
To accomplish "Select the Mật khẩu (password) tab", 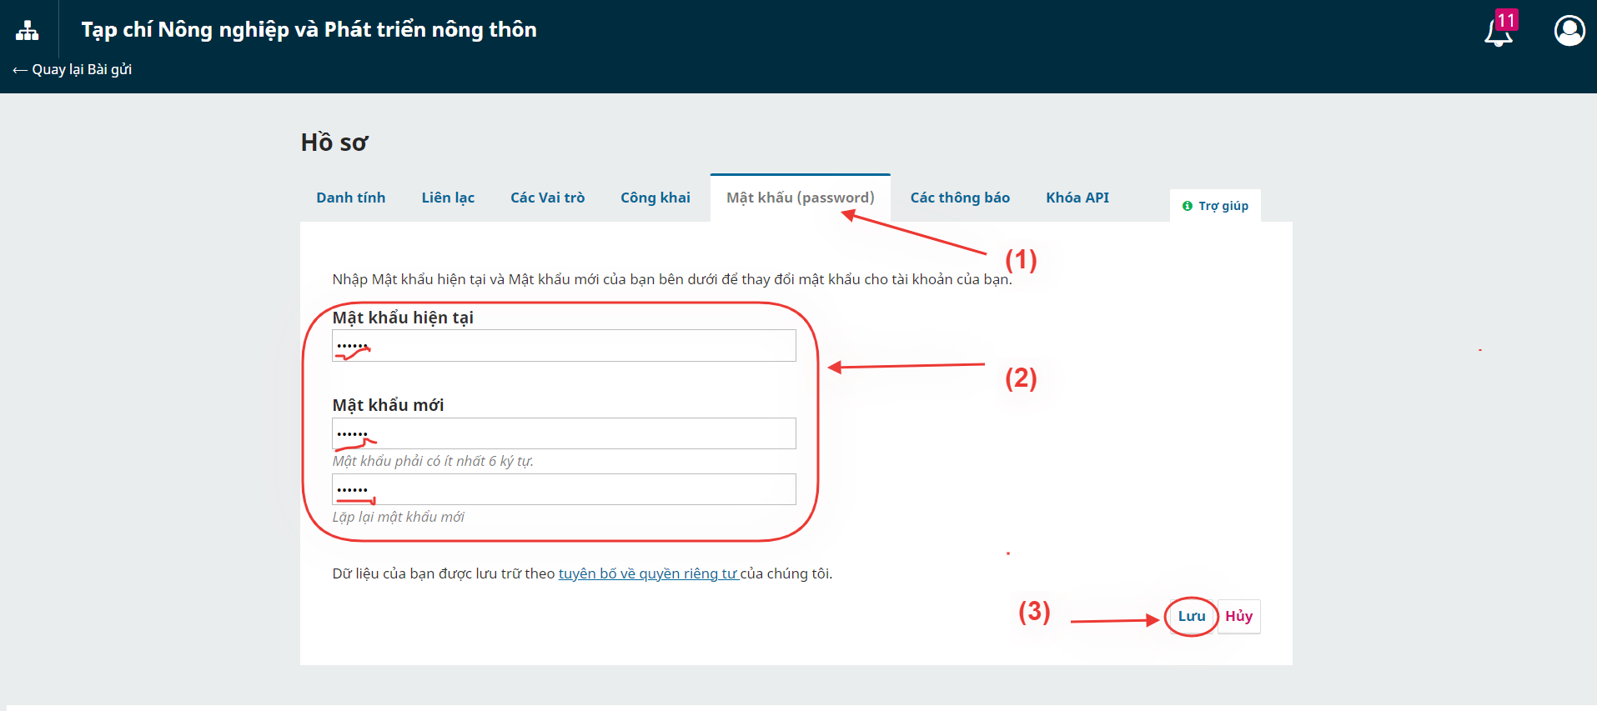I will click(800, 198).
